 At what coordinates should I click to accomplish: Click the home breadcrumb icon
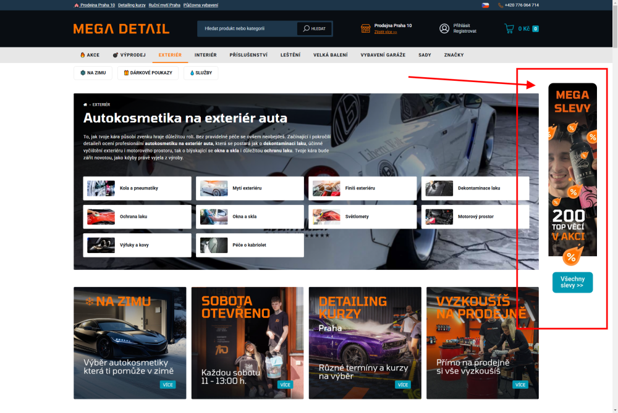pos(85,105)
